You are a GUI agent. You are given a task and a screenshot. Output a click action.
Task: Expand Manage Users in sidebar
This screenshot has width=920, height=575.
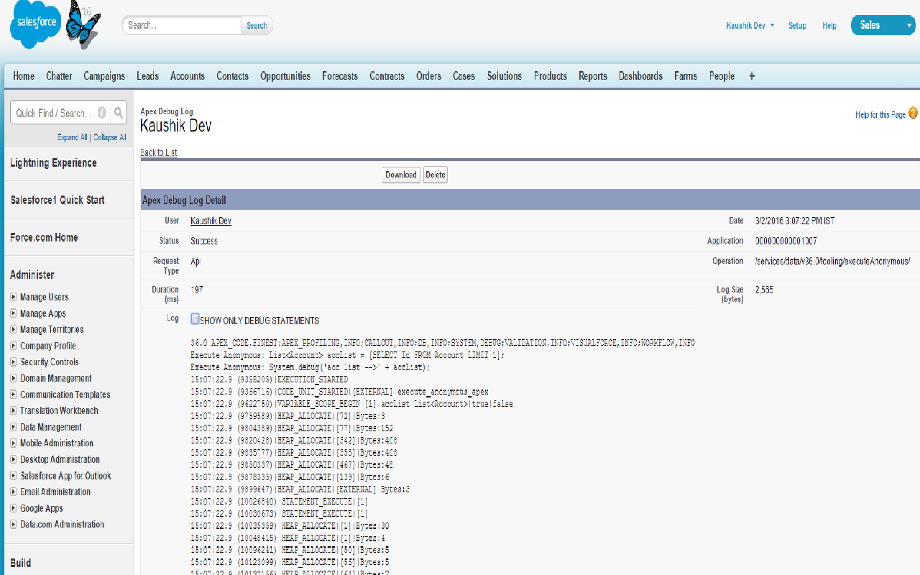point(14,297)
